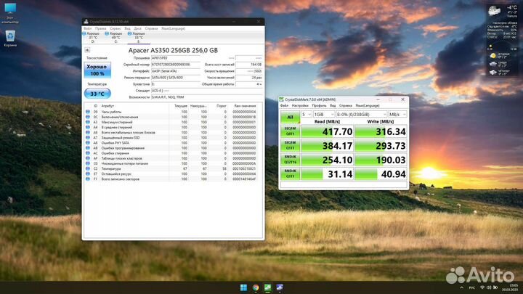Switch to CrystalDiskMark on the taskbar
Screen dimensions: 523x294
point(267,287)
